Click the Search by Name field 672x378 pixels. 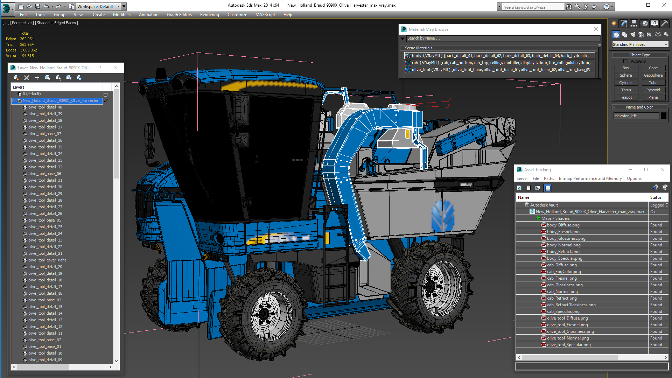point(503,38)
